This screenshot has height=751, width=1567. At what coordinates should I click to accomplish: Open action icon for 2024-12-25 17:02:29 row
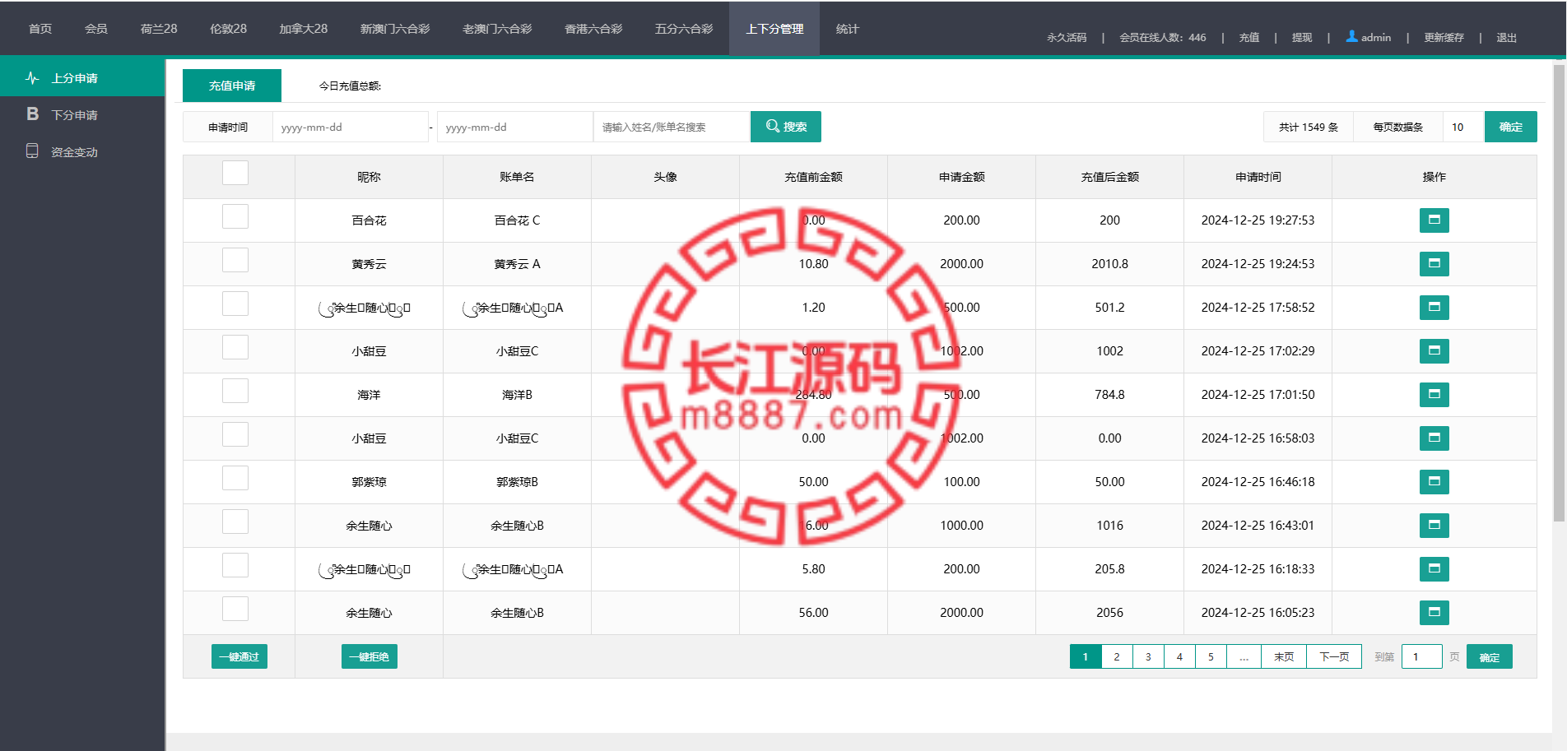click(x=1434, y=351)
